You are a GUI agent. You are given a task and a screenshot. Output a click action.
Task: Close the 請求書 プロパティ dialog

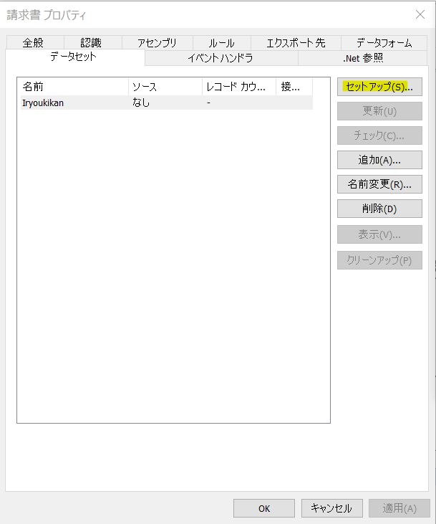420,14
